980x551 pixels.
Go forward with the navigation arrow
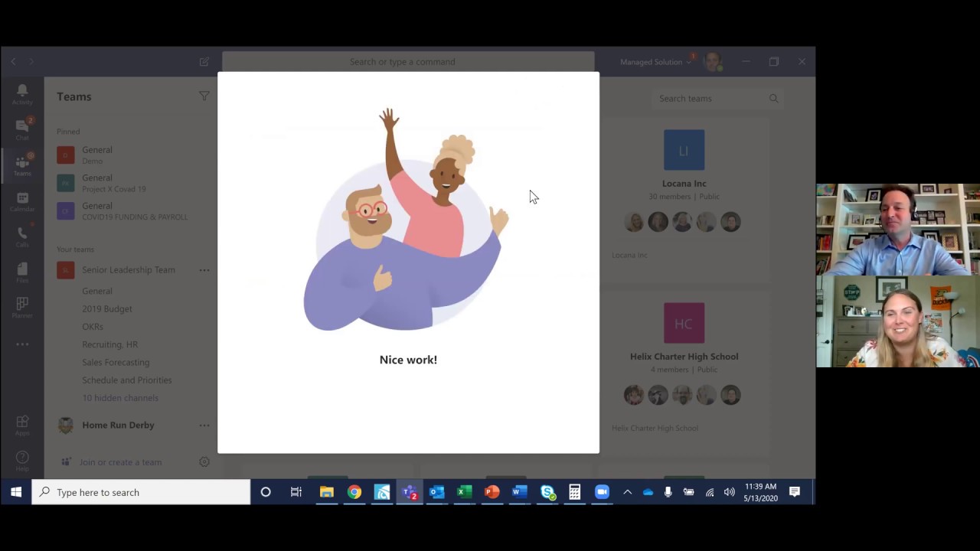(31, 61)
